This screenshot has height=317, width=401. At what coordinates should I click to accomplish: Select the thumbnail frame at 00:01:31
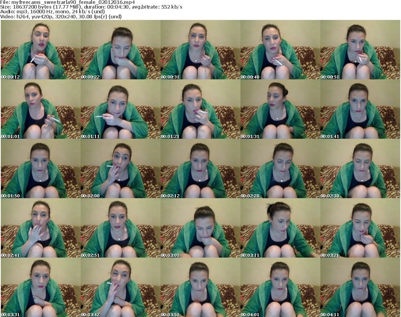(280, 109)
